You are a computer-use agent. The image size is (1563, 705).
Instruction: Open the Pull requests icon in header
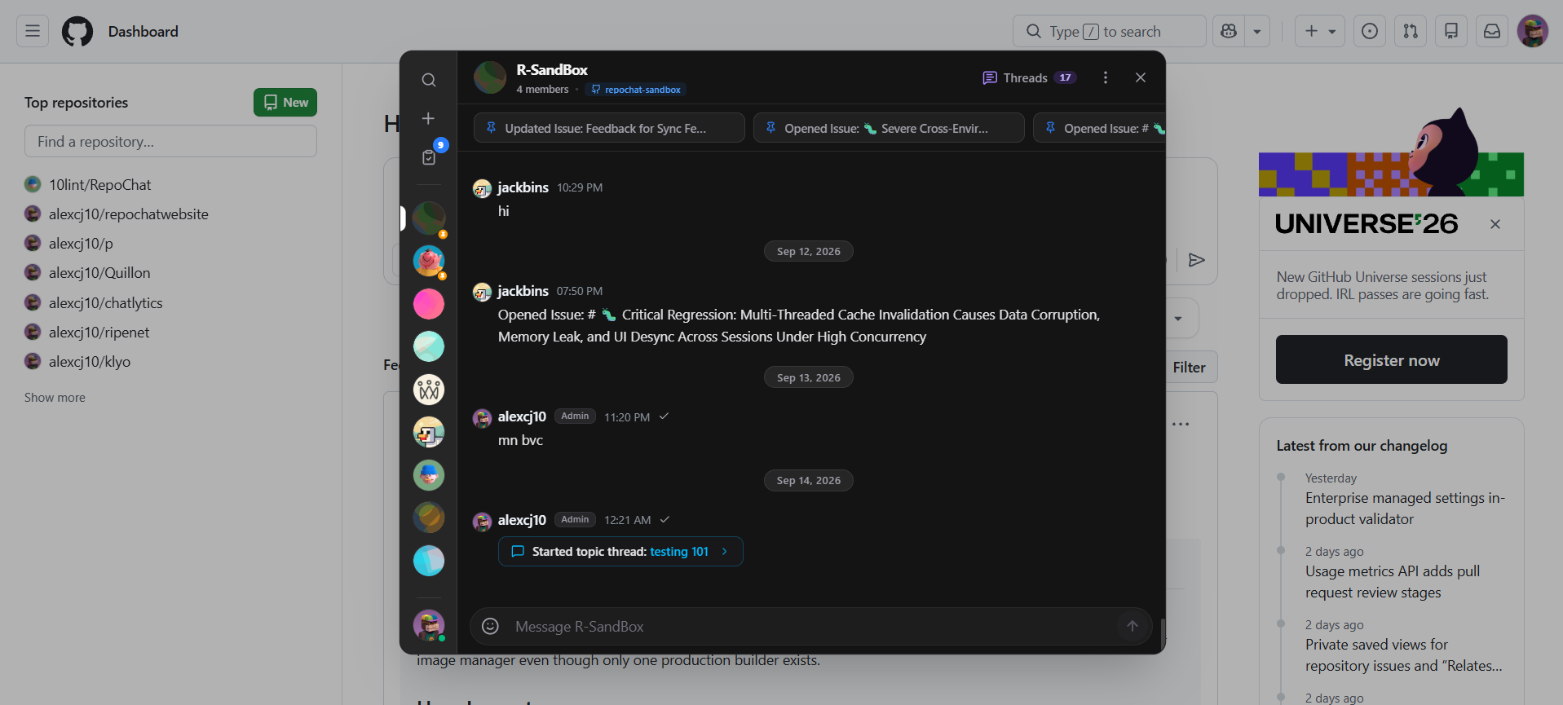pyautogui.click(x=1411, y=31)
